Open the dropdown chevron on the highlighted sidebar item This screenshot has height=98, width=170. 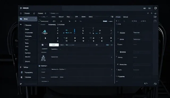(36, 19)
